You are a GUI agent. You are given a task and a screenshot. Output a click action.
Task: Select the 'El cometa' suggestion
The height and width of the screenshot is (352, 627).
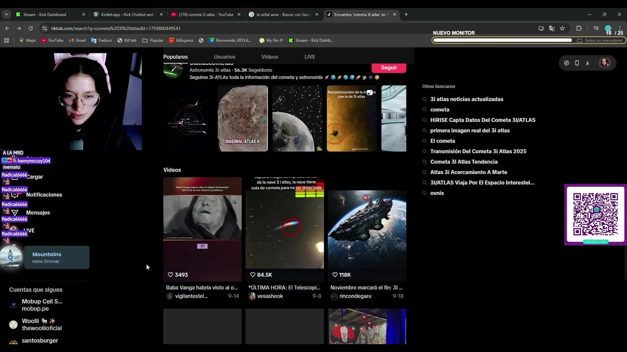[442, 141]
